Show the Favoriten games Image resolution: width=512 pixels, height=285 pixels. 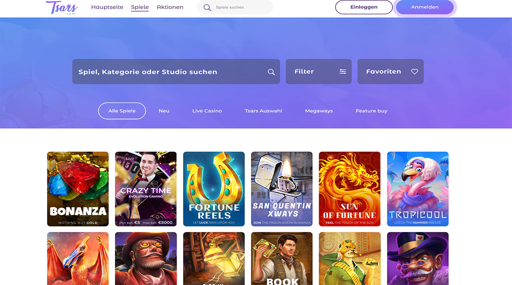point(390,71)
